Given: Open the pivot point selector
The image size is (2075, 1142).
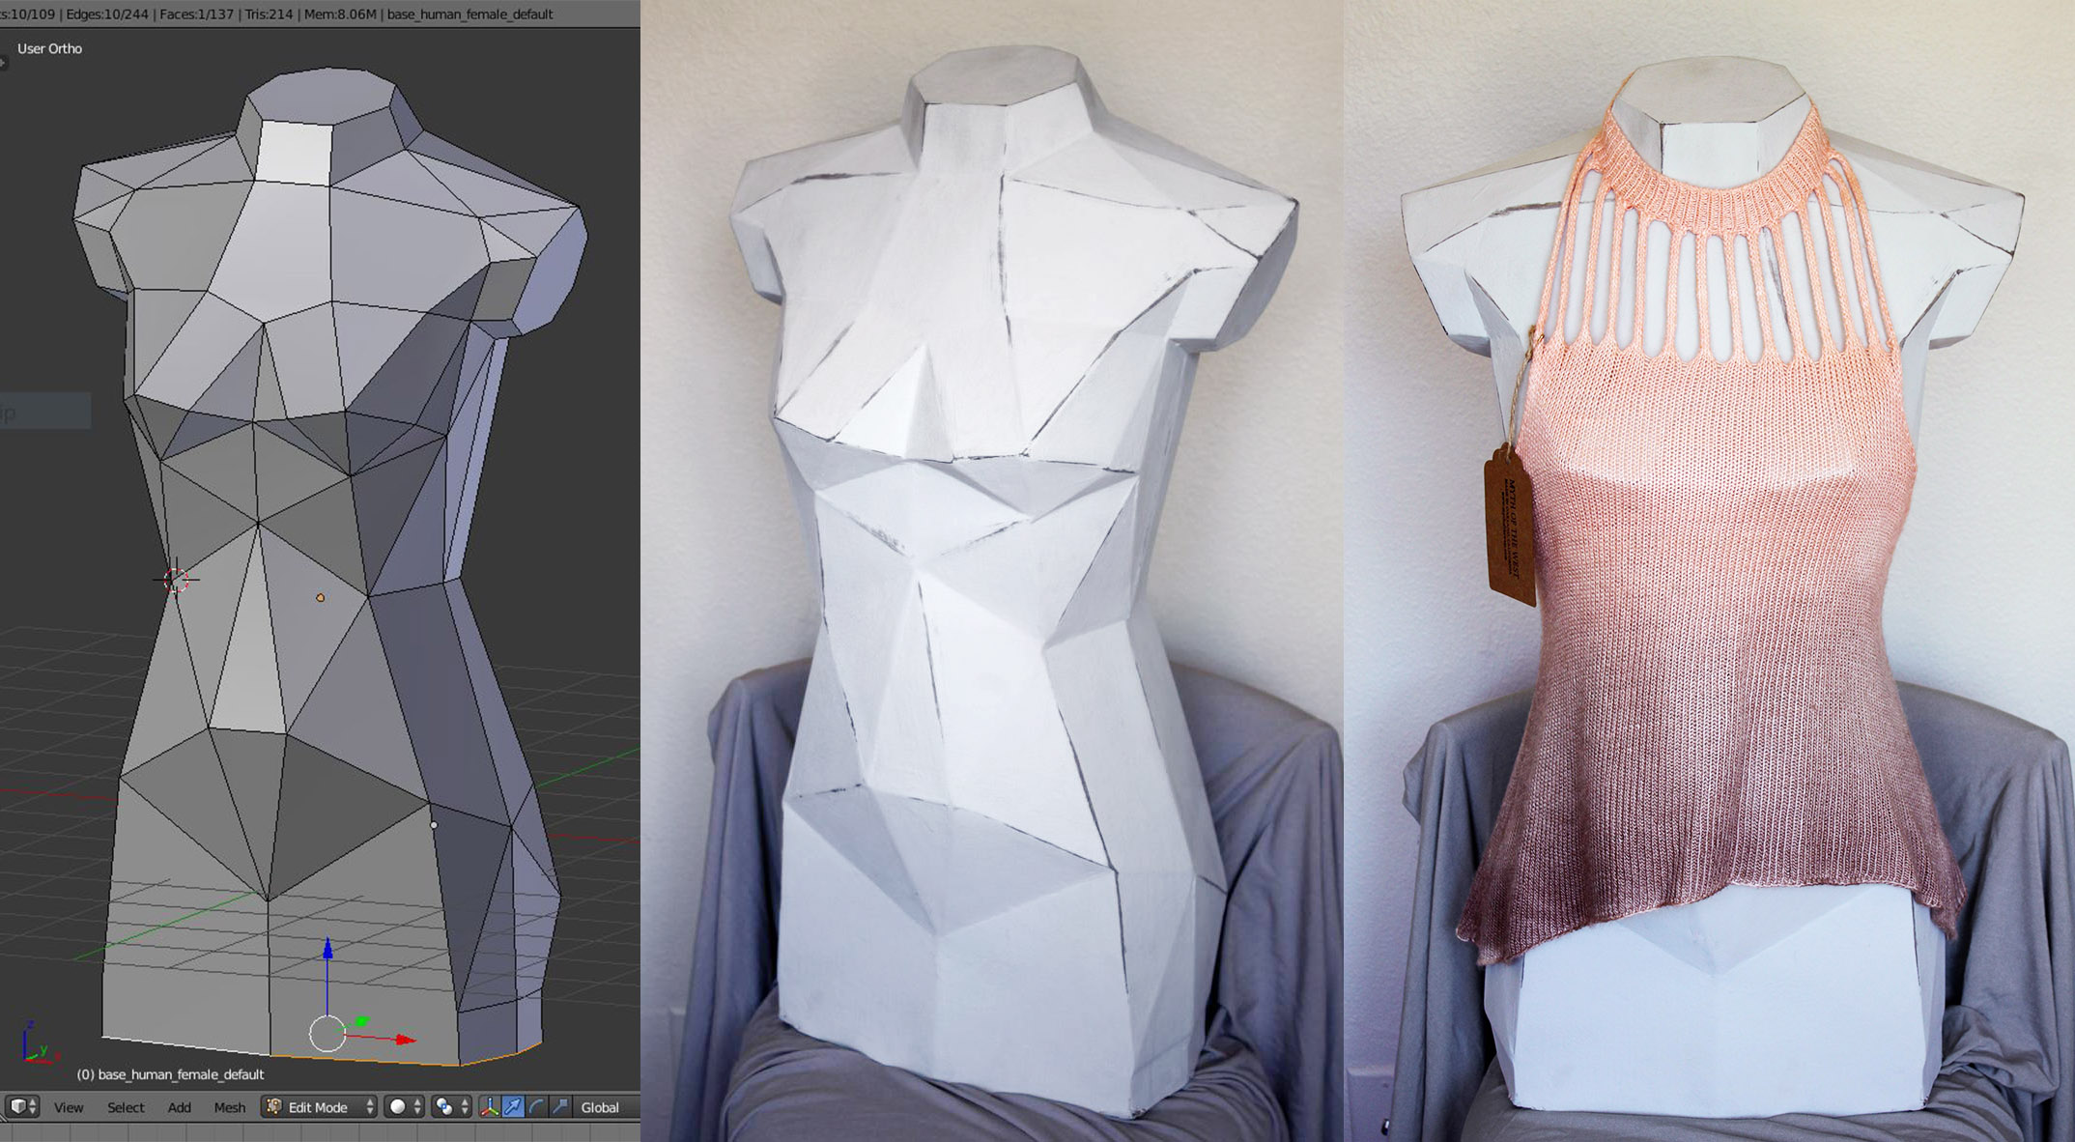Looking at the screenshot, I should tap(450, 1106).
